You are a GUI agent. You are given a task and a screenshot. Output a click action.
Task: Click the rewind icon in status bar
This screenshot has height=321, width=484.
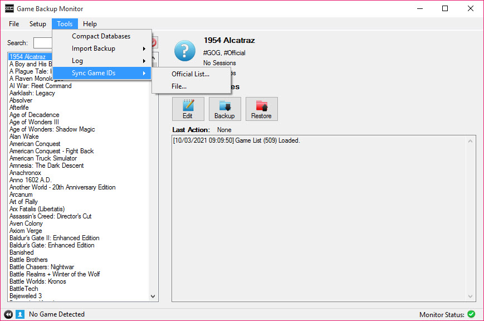coord(8,314)
